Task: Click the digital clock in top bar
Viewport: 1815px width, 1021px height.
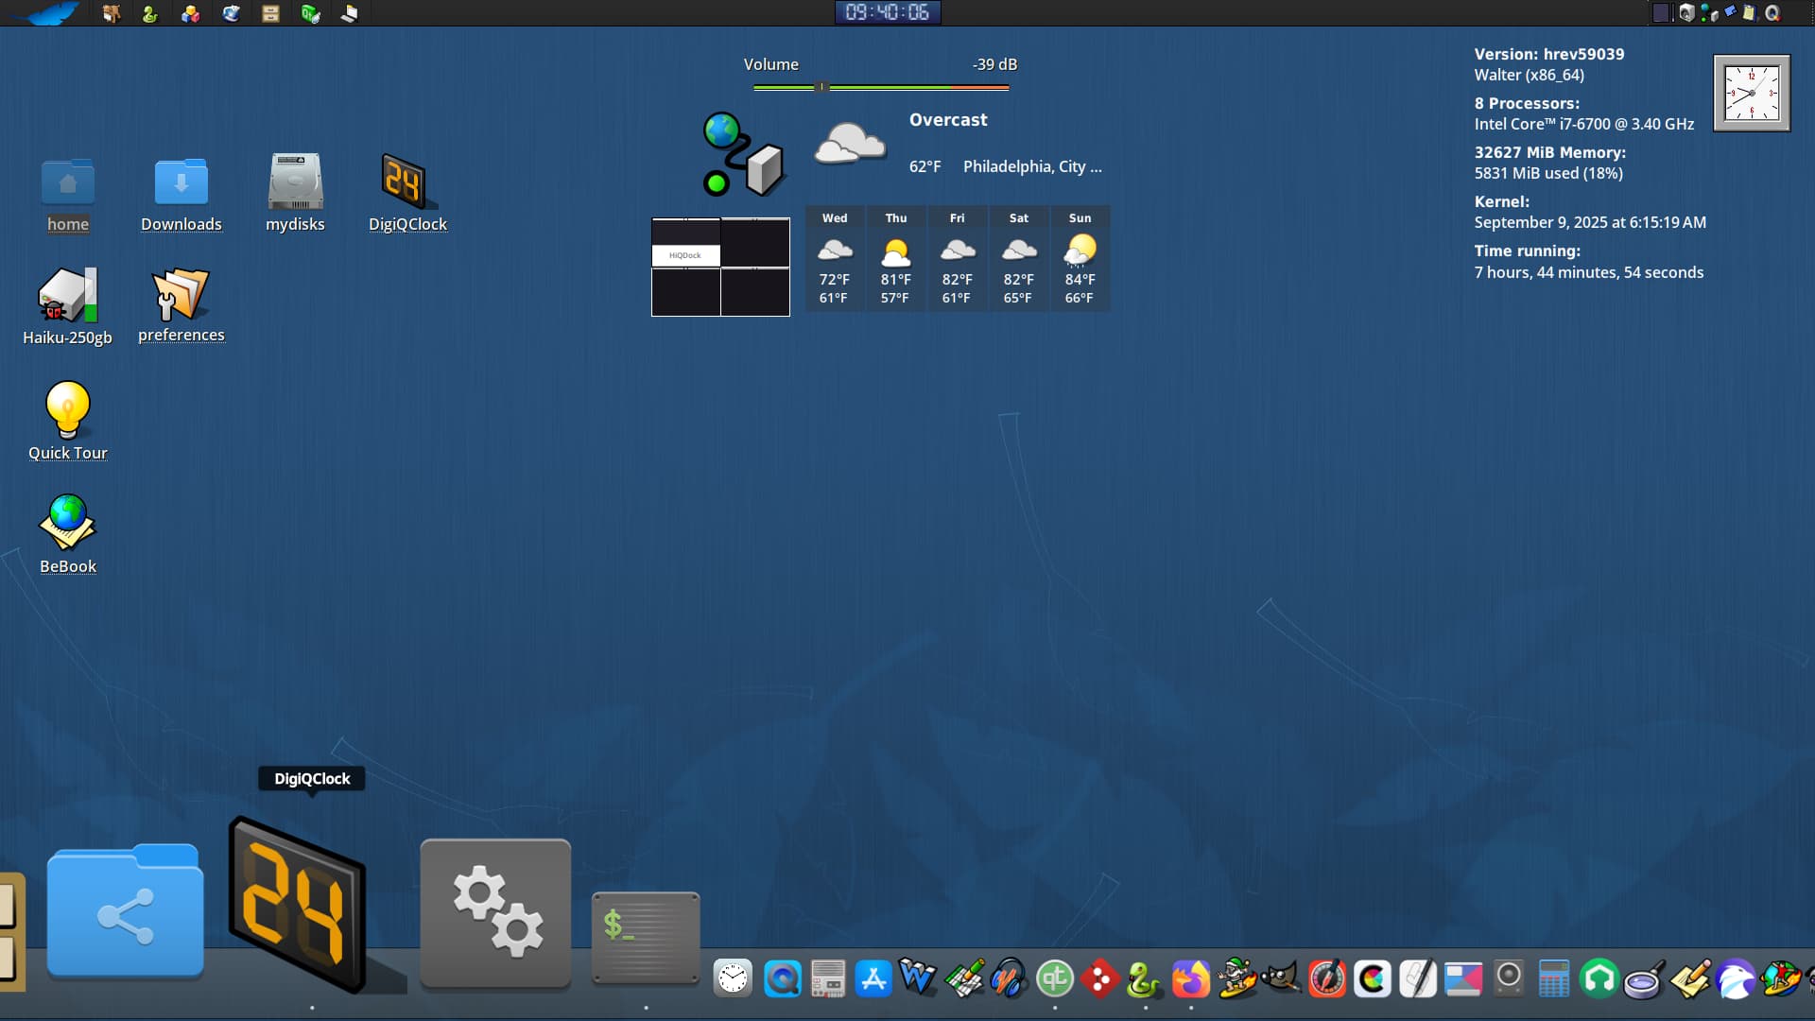Action: 887,12
